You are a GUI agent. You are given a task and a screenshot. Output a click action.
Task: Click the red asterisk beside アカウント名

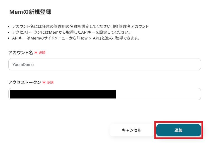36,53
